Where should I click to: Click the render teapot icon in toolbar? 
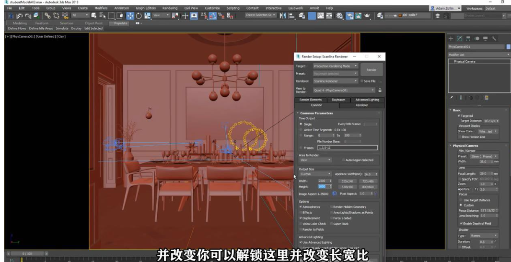pyautogui.click(x=367, y=16)
